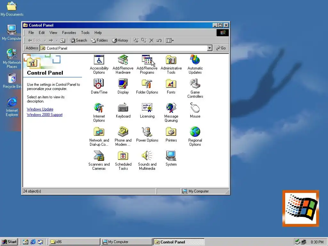Click the system tray clock
Image resolution: width=328 pixels, height=246 pixels.
[x=317, y=242]
